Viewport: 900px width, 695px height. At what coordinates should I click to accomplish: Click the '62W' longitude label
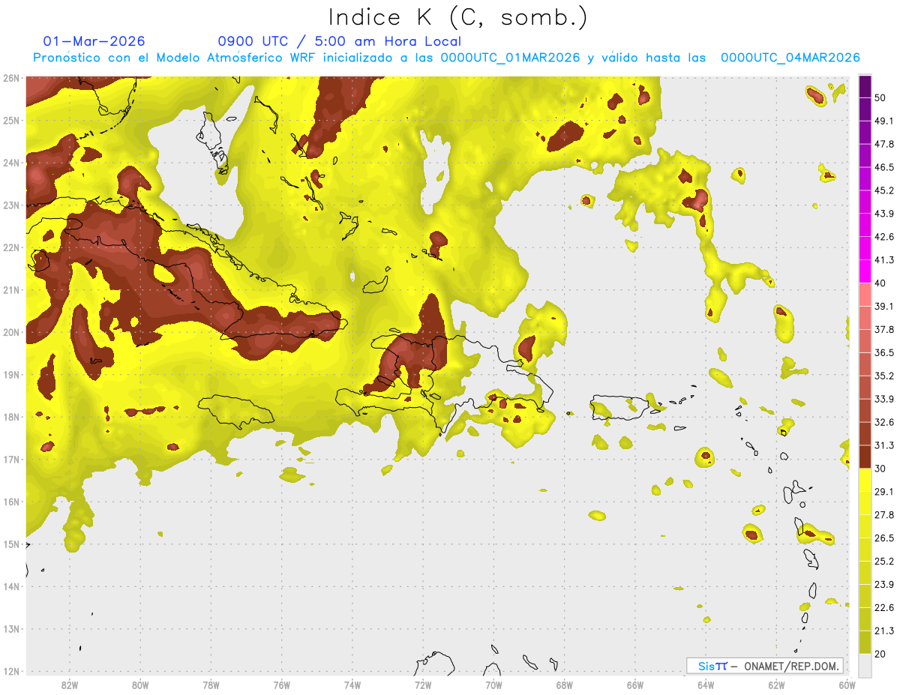[777, 685]
